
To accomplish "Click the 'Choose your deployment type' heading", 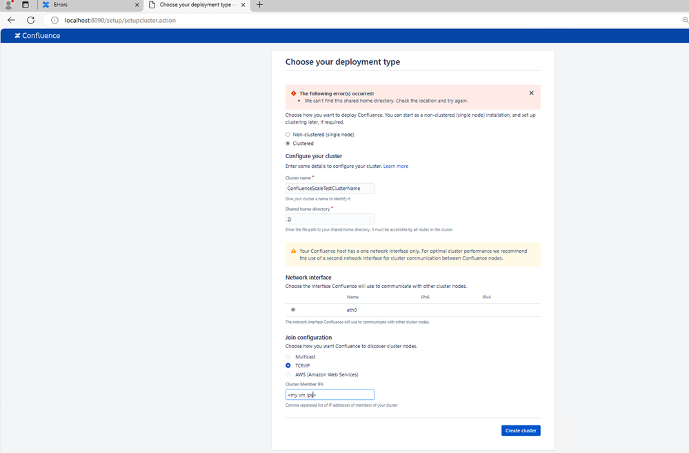I will 343,62.
